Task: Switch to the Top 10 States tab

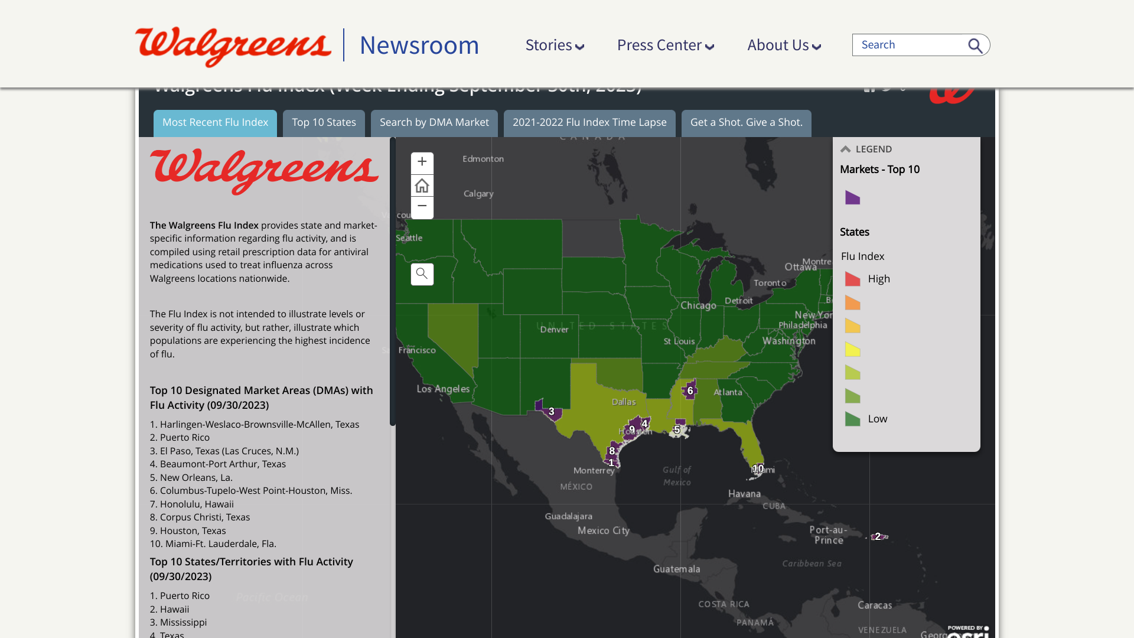Action: tap(324, 123)
